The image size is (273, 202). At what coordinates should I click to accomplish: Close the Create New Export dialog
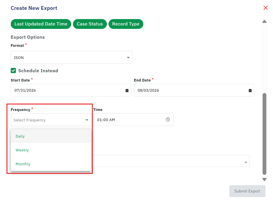pos(265,8)
